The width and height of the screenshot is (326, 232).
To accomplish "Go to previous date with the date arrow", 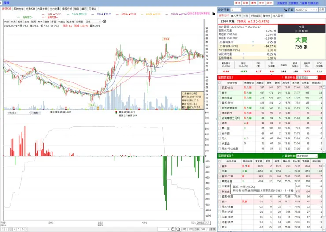I will point(314,10).
